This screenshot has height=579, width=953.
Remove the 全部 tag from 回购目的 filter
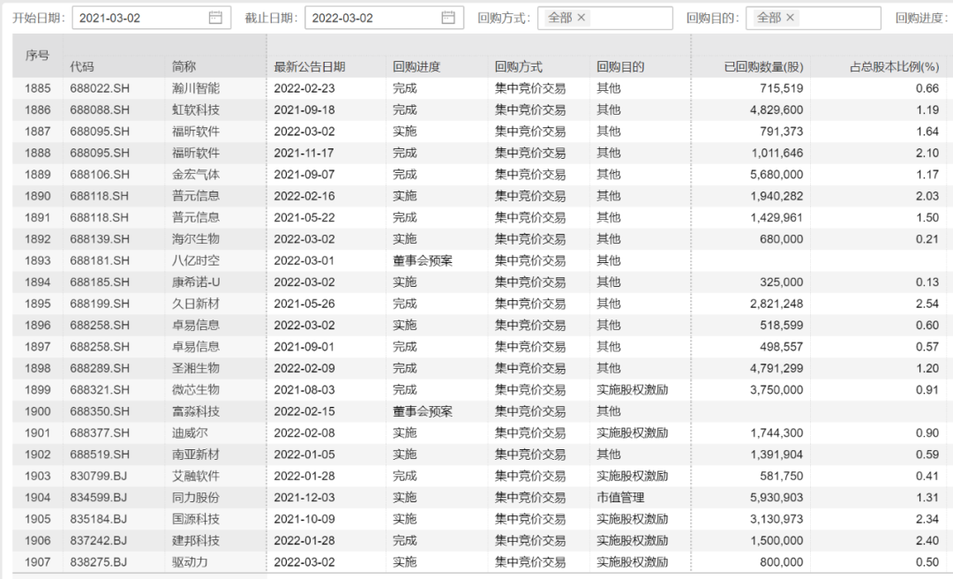(790, 18)
